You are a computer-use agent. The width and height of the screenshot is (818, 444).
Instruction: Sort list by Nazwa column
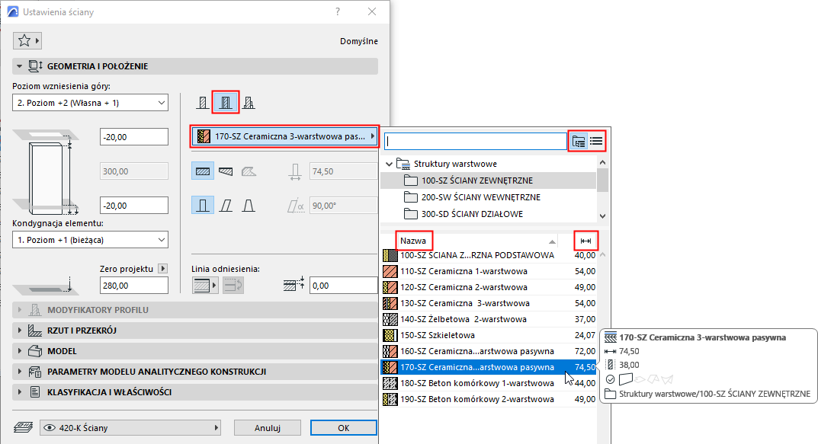point(413,241)
